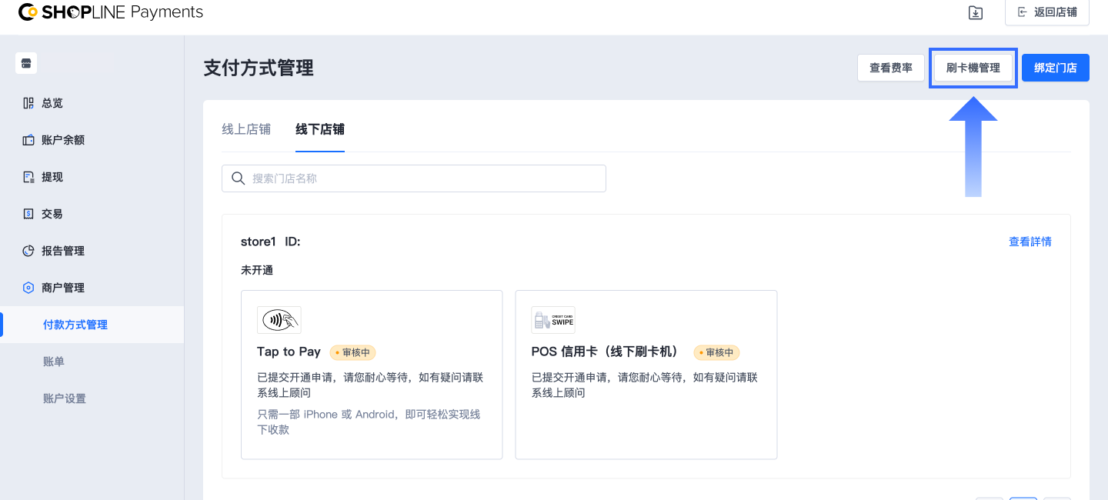Click the 账户余额 wallet icon
The height and width of the screenshot is (500, 1108).
coord(28,140)
